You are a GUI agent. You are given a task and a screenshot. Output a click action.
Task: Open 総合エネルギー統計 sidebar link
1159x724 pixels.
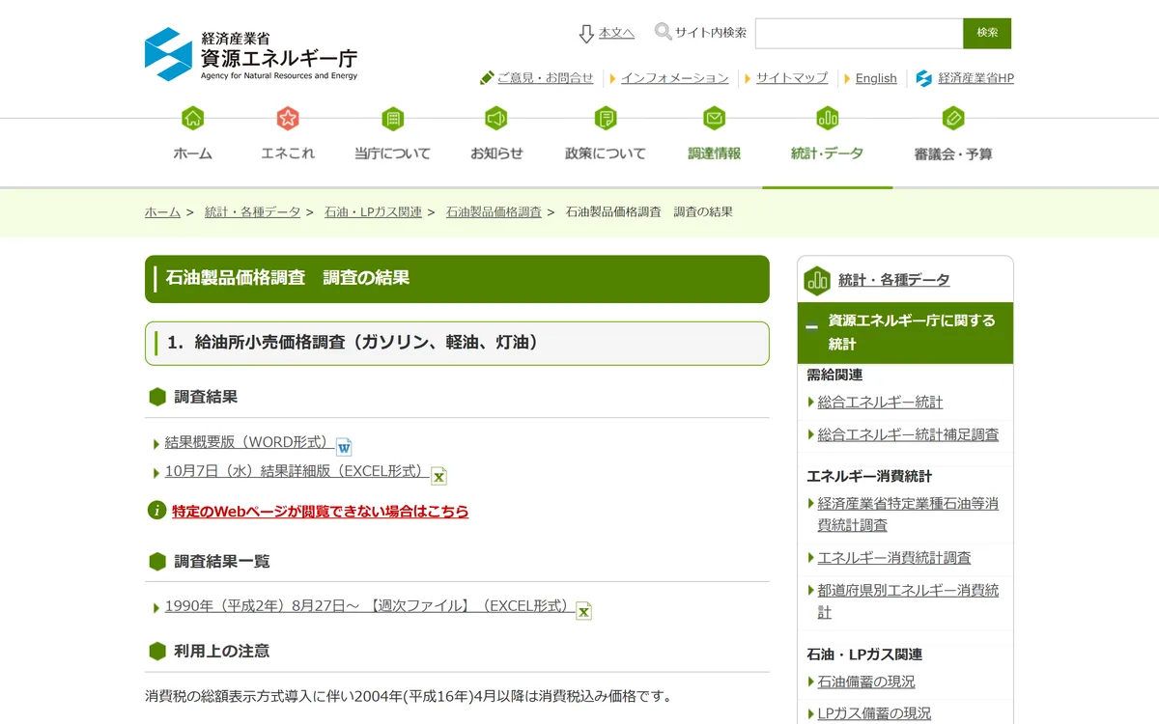[x=880, y=402]
